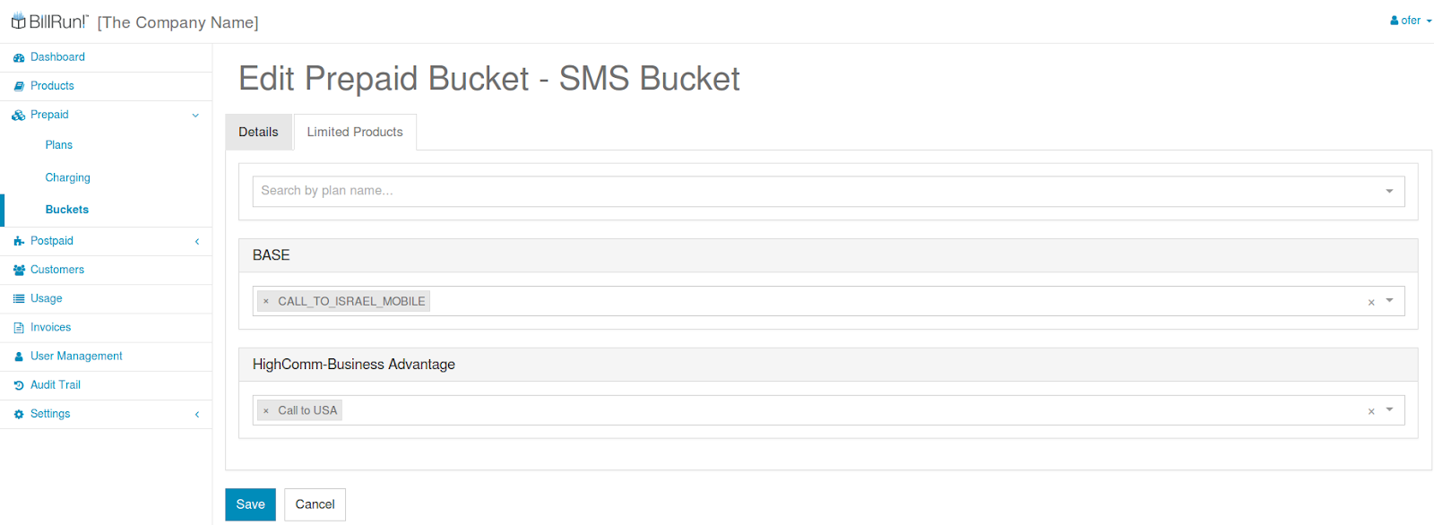This screenshot has width=1434, height=525.
Task: Clear all products in BASE field
Action: 1371,302
